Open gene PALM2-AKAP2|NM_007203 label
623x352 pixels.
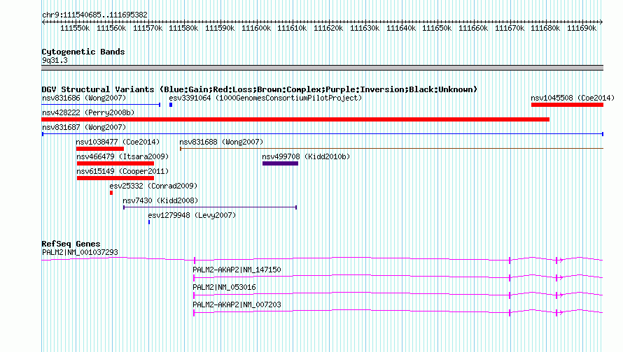click(237, 305)
